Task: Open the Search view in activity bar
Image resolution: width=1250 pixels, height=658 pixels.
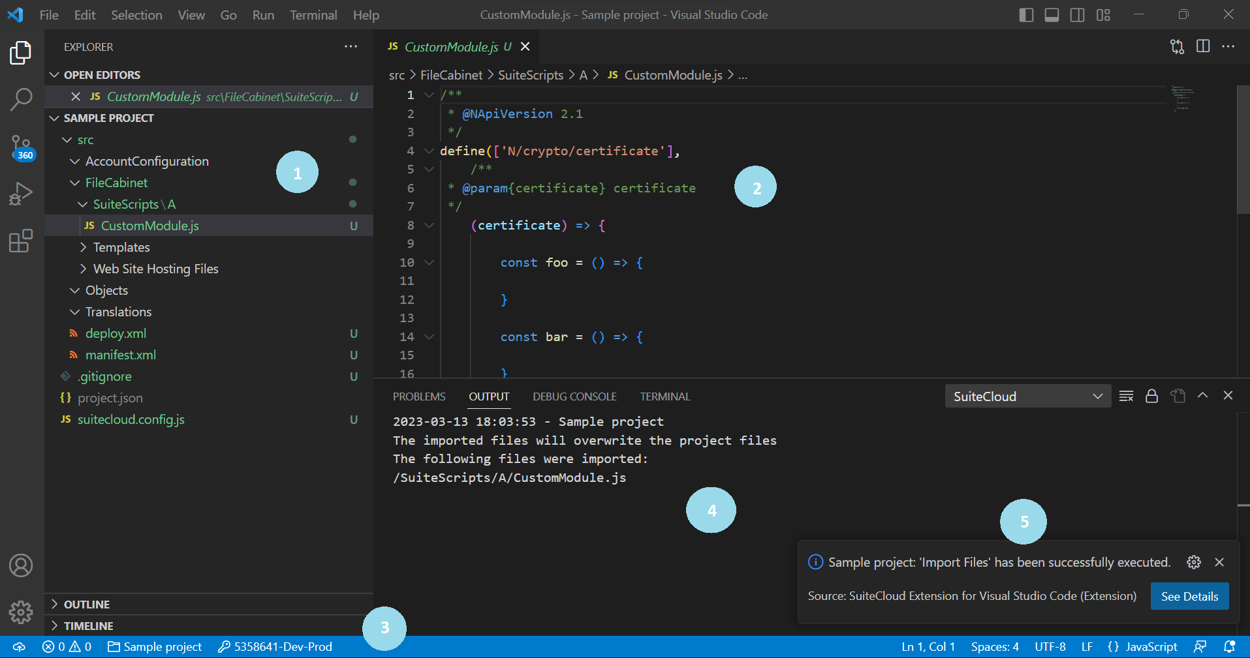Action: point(21,100)
